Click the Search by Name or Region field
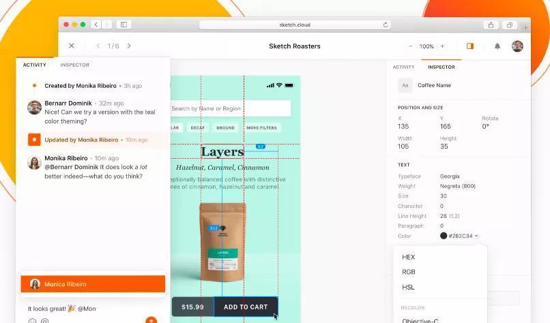Screen dimensions: 550x323 click(x=231, y=108)
